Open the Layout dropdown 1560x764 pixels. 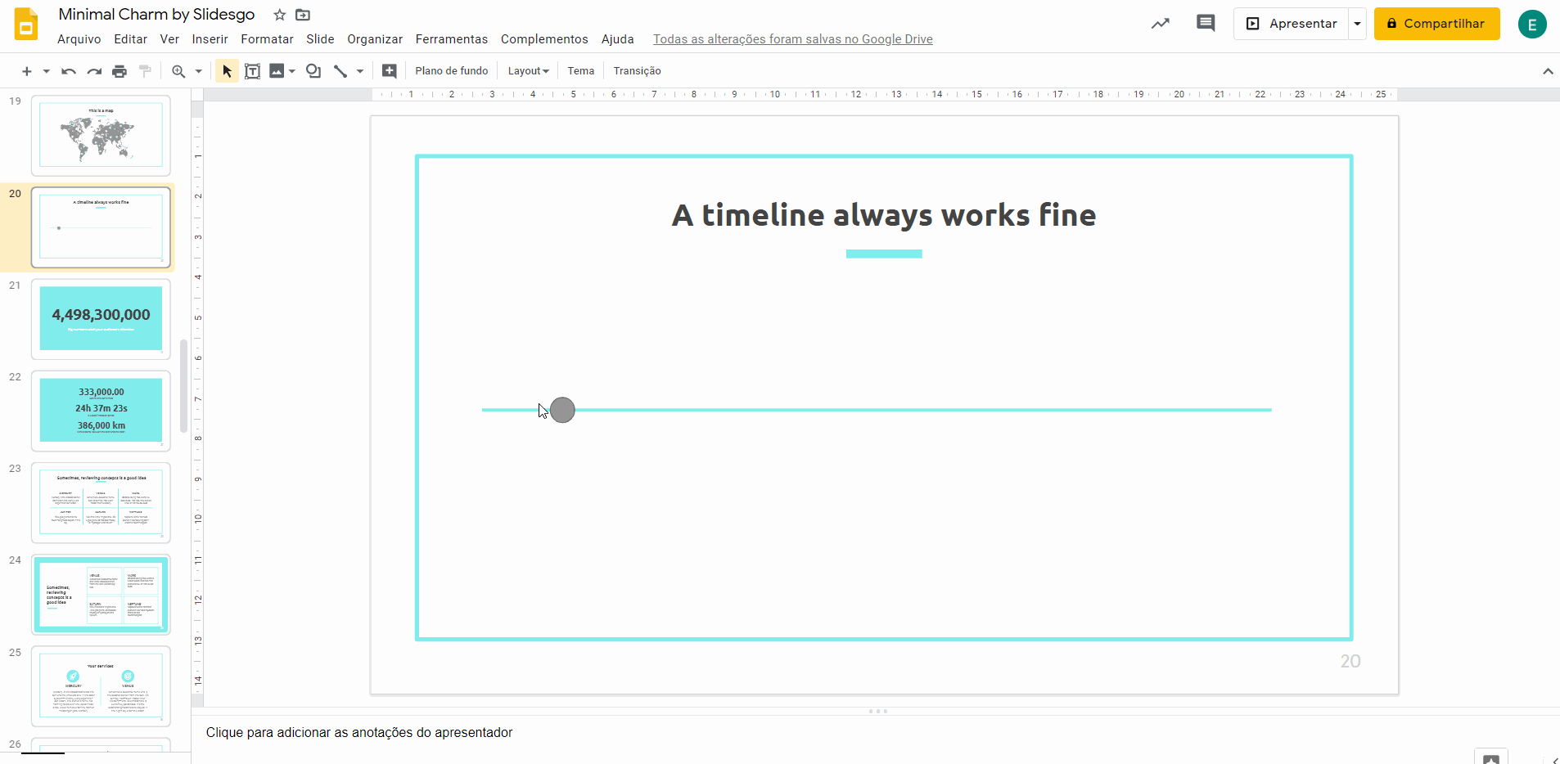(528, 71)
